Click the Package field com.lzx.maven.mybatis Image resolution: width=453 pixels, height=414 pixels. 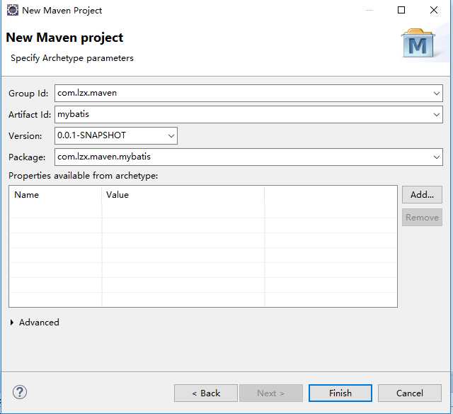pyautogui.click(x=248, y=157)
